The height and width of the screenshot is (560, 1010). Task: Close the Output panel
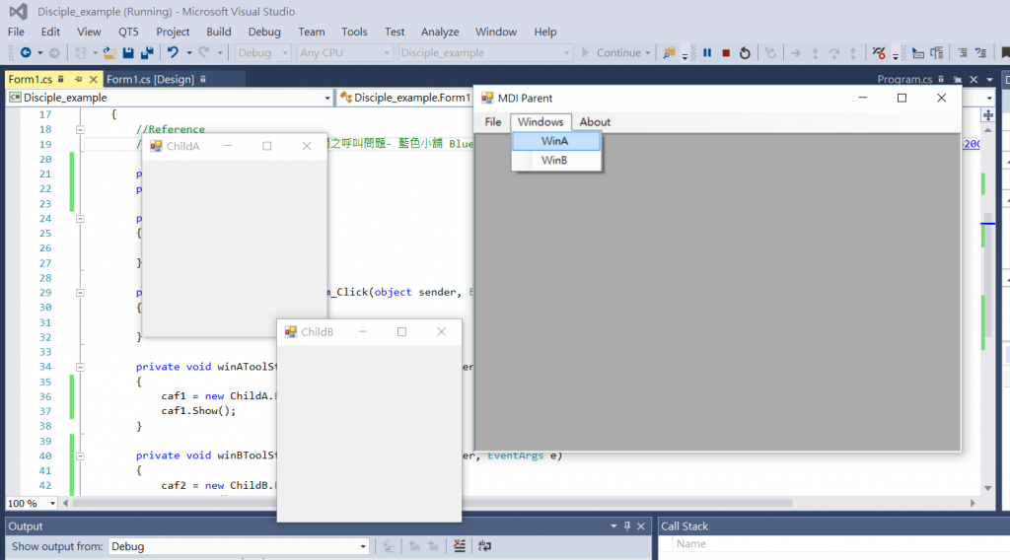[641, 525]
